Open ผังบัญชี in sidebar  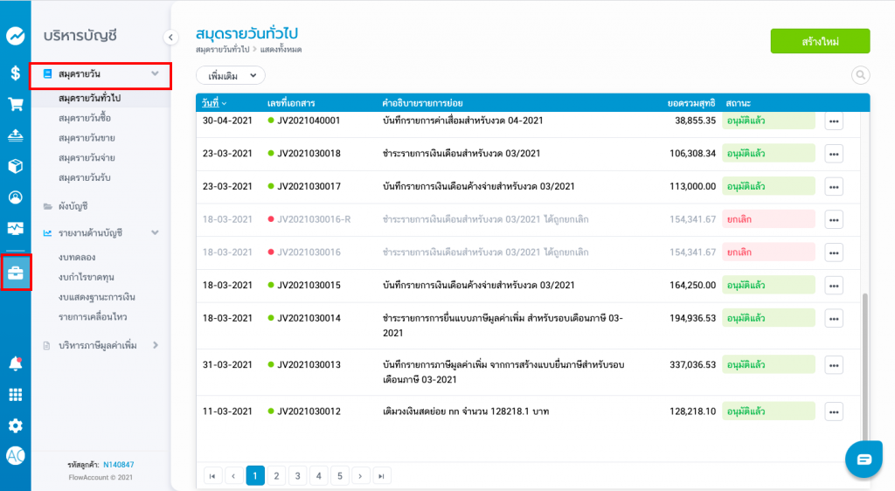coord(73,206)
